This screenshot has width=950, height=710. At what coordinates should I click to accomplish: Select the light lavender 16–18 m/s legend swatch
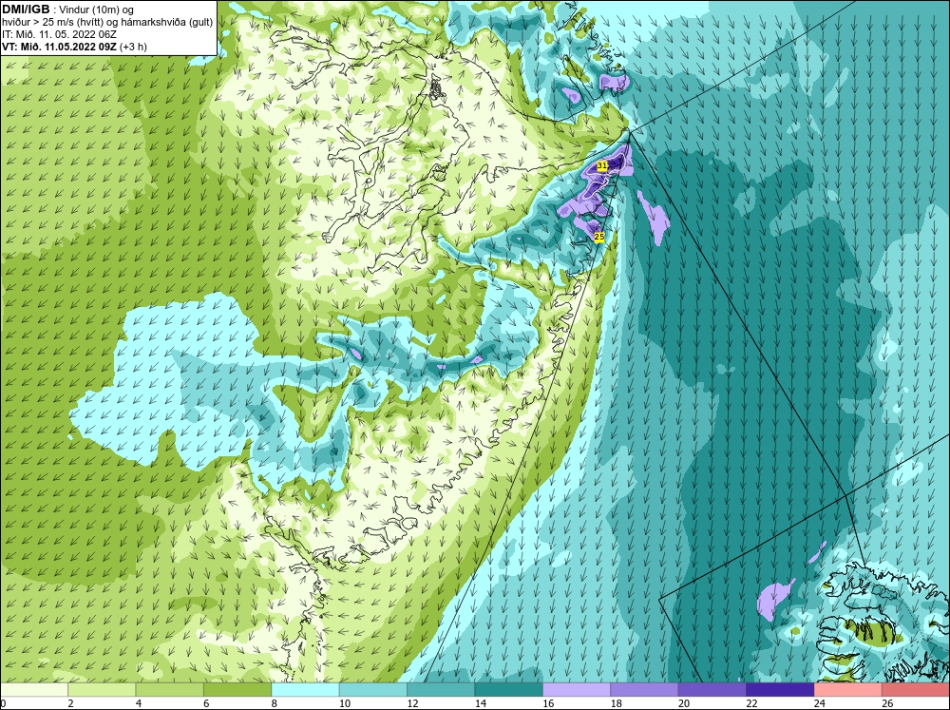click(577, 689)
